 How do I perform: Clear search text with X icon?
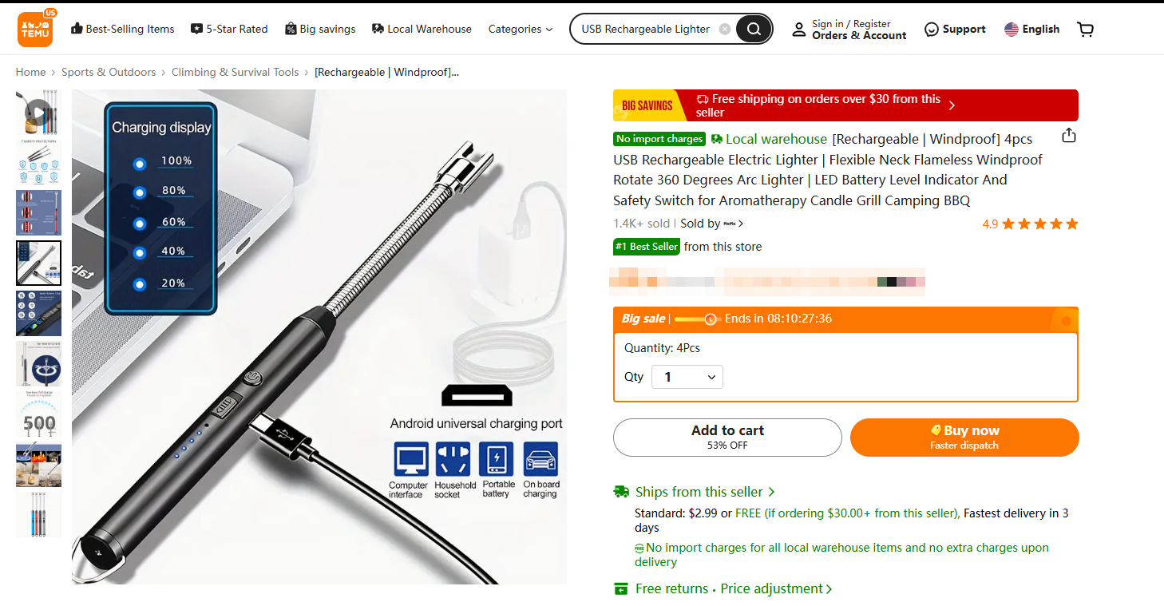point(724,30)
